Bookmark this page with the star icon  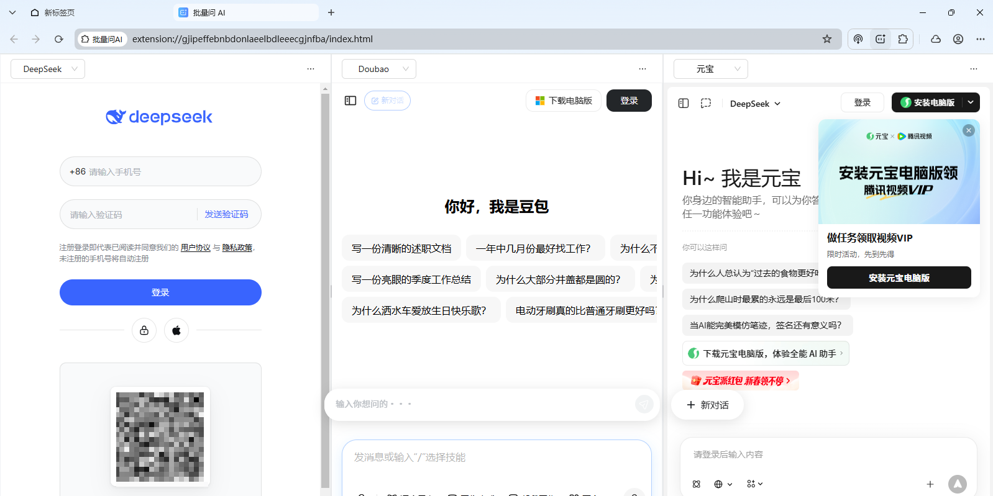point(826,39)
